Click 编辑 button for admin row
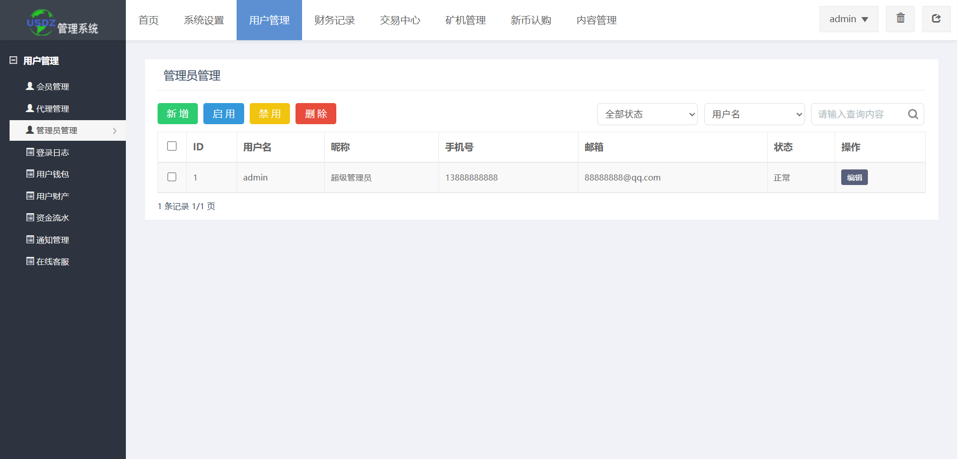Screen dimensions: 958x459 854,177
